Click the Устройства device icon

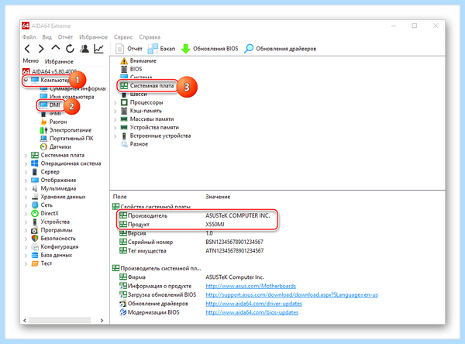(35, 222)
